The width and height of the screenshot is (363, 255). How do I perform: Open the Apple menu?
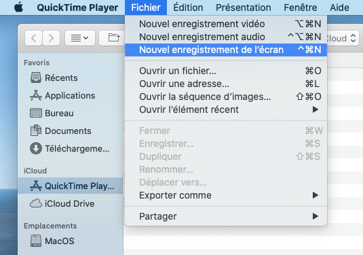(19, 7)
